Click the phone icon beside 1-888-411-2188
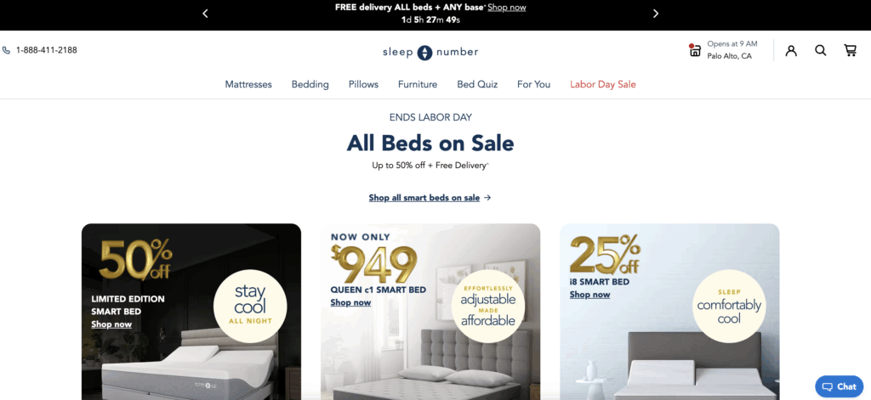 click(x=6, y=50)
